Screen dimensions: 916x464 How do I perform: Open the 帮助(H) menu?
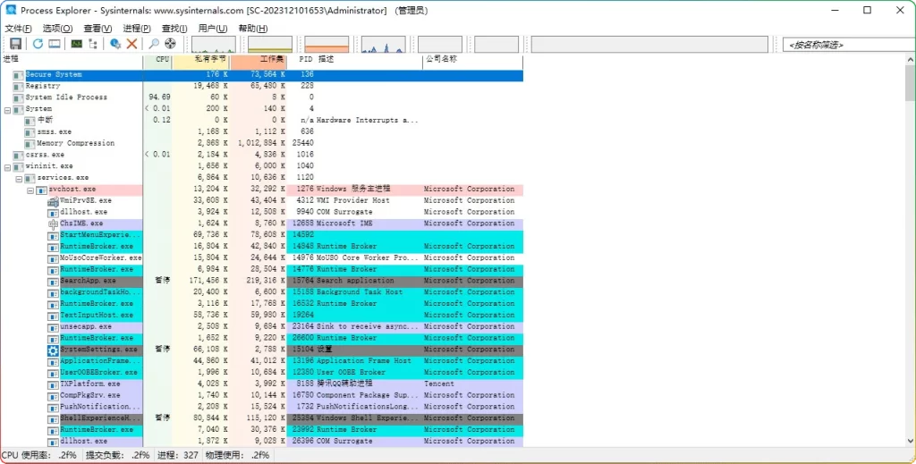click(x=253, y=28)
